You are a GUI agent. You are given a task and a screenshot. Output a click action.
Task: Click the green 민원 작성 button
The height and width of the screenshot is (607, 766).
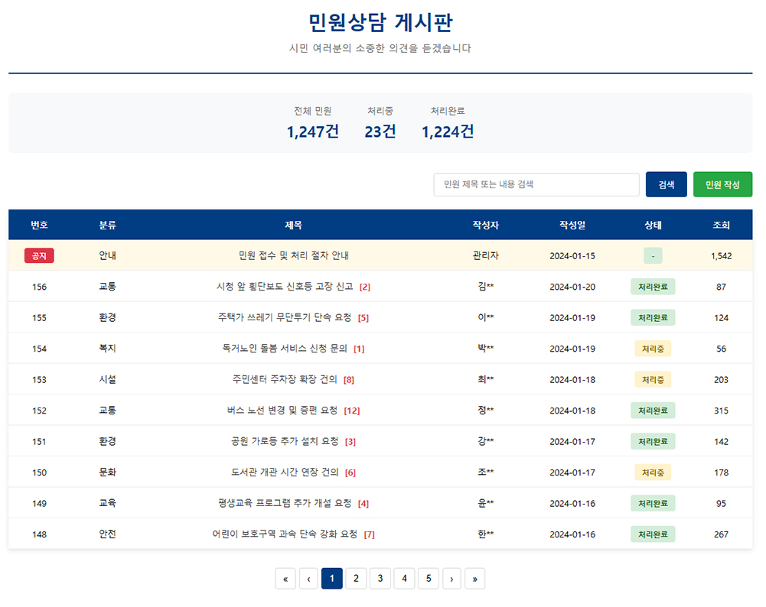coord(722,184)
